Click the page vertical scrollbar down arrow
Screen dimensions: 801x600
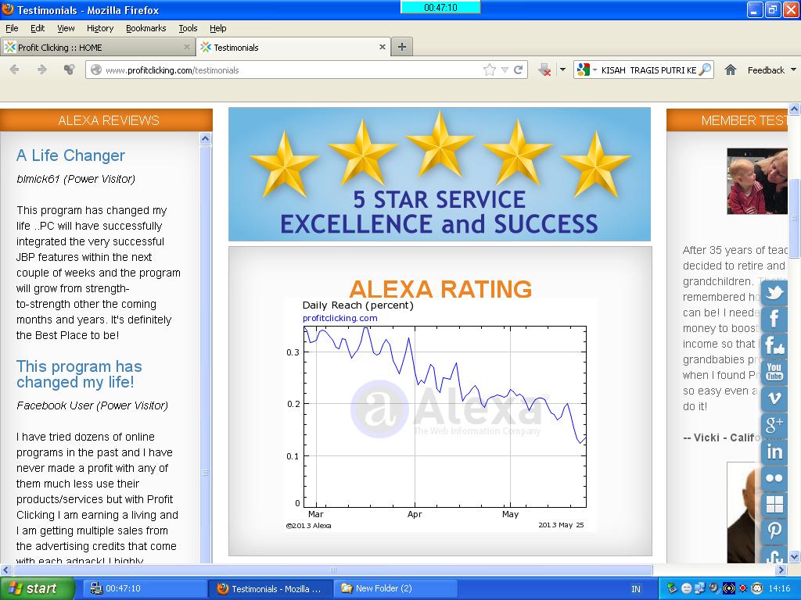click(795, 556)
